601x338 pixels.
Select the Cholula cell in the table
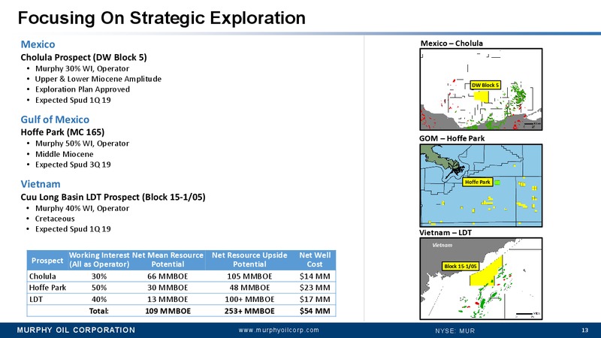[x=43, y=276]
